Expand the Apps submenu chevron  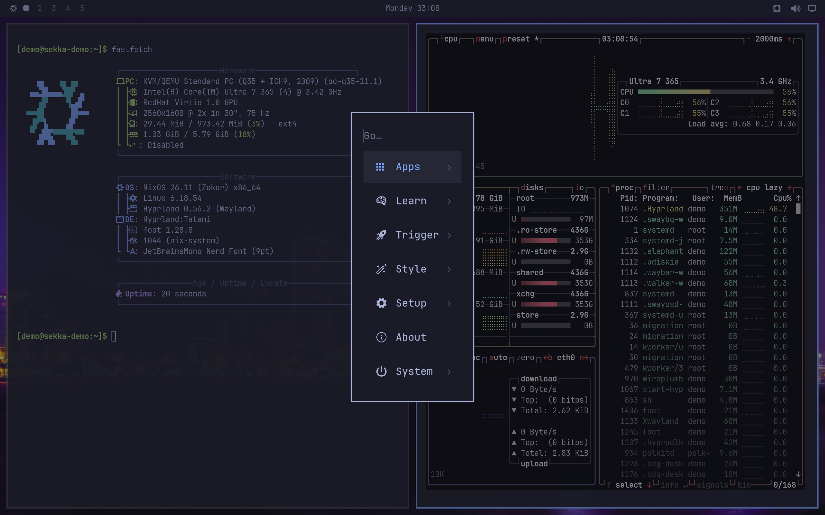coord(449,167)
